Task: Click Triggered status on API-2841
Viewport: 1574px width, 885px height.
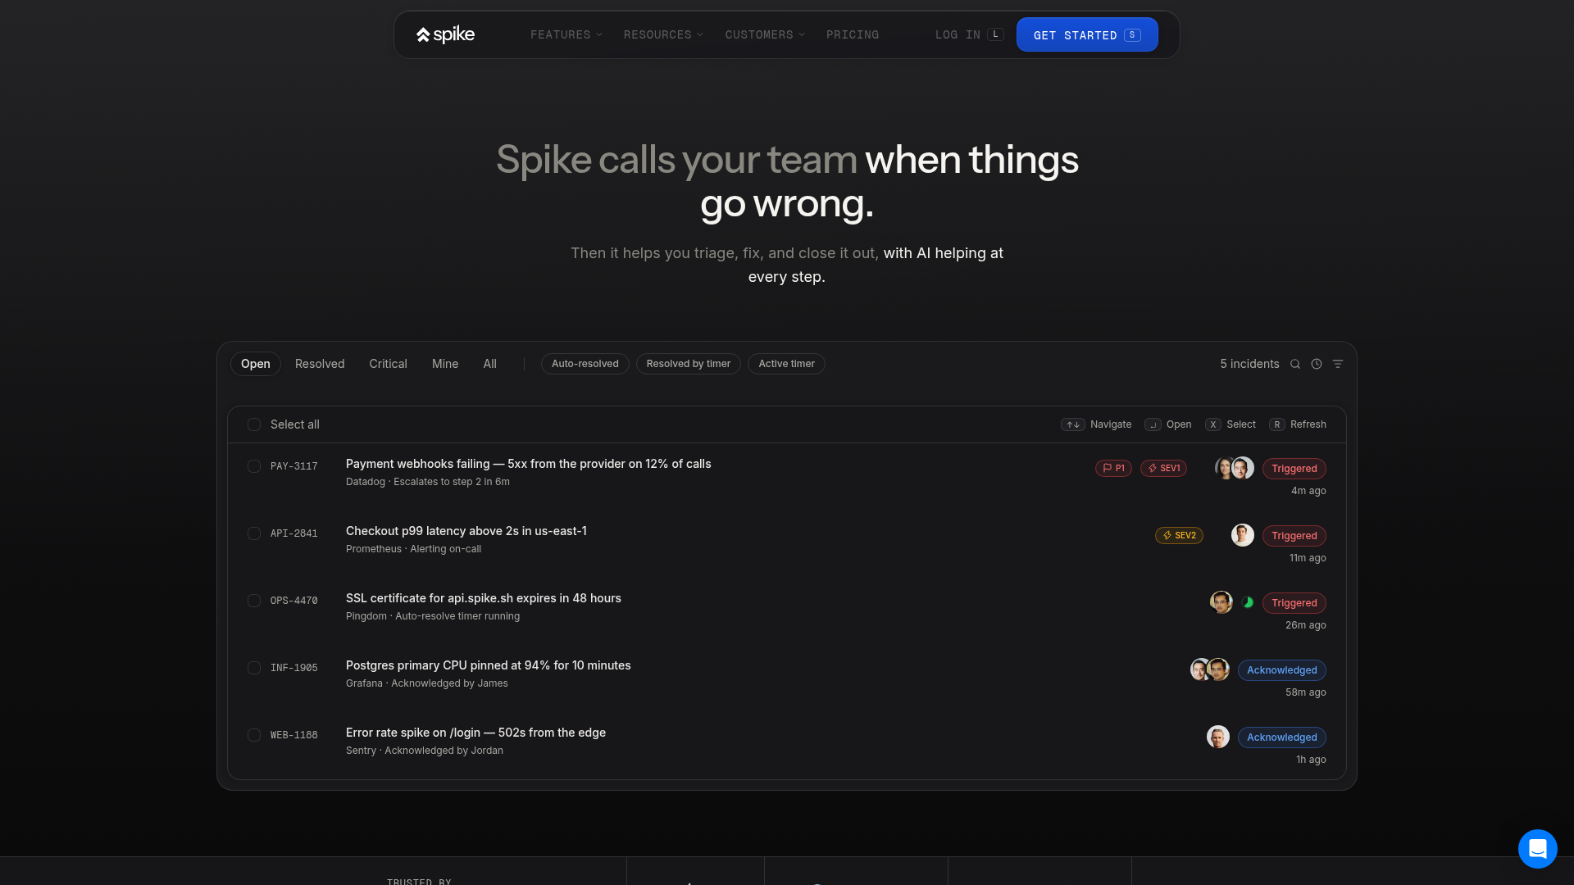Action: click(x=1294, y=535)
